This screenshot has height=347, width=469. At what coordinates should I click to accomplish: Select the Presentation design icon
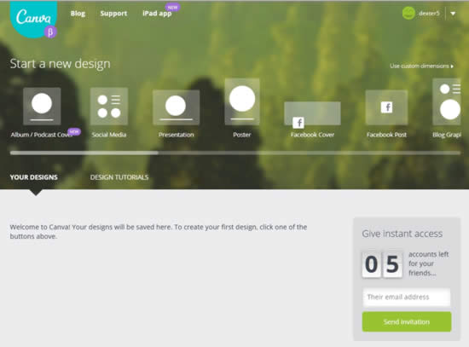[x=176, y=107]
